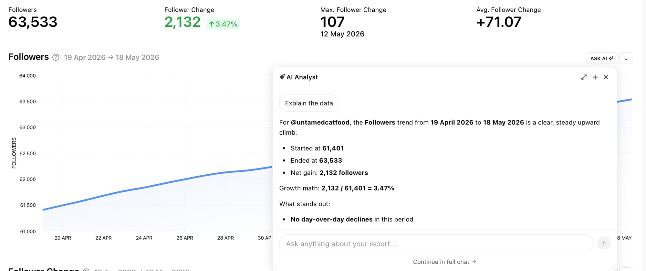
Task: Open the Followers help question-mark icon
Action: click(56, 57)
